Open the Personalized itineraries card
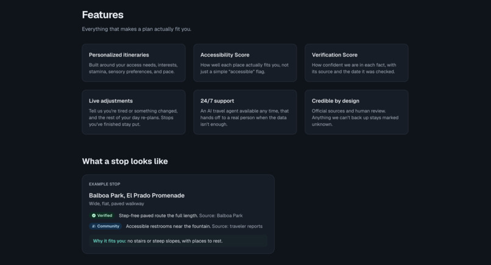Viewport: 491px width, 265px height. click(133, 63)
